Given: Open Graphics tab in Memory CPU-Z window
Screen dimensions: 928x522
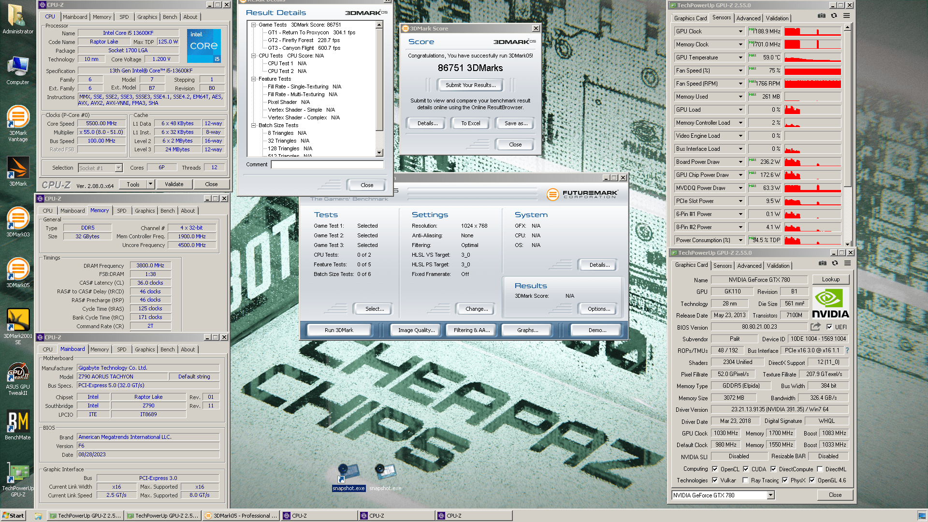Looking at the screenshot, I should point(145,211).
